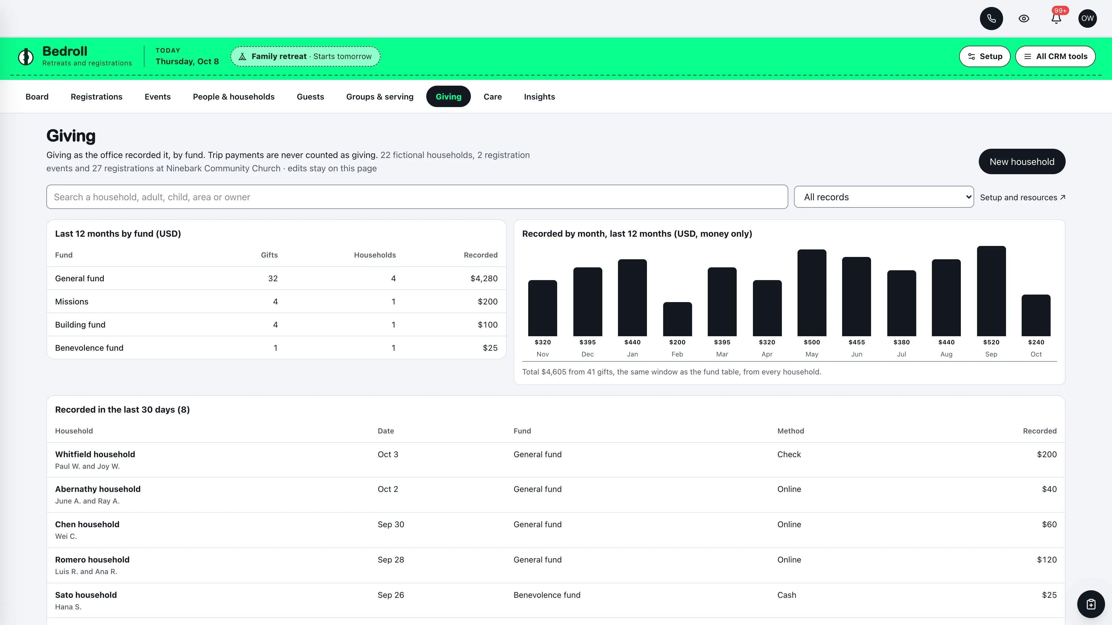Click the Feb $200 bar in chart
Viewport: 1112px width, 625px height.
tap(677, 319)
